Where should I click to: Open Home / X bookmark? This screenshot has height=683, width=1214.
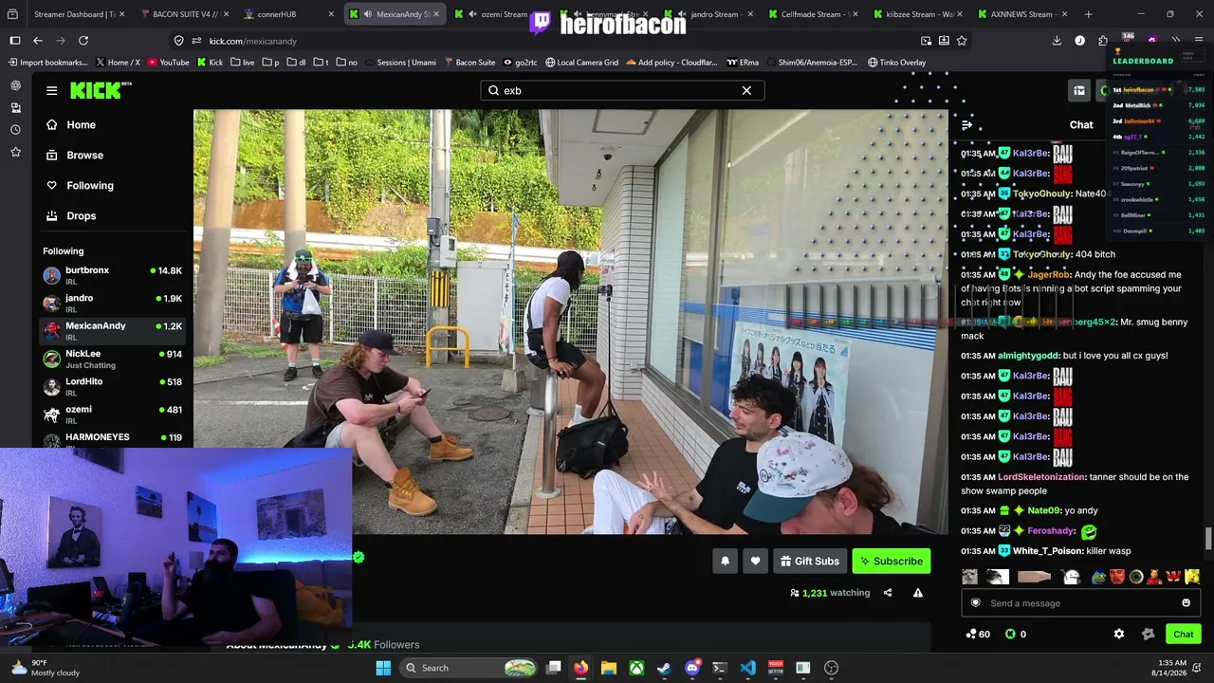(x=118, y=63)
